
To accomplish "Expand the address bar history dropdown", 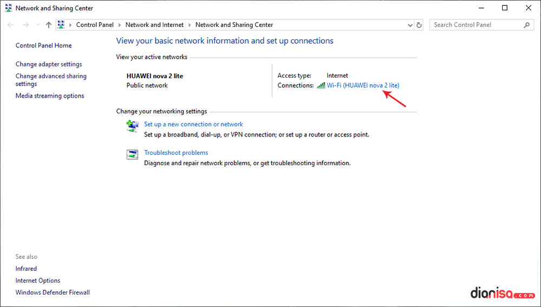I will 410,25.
